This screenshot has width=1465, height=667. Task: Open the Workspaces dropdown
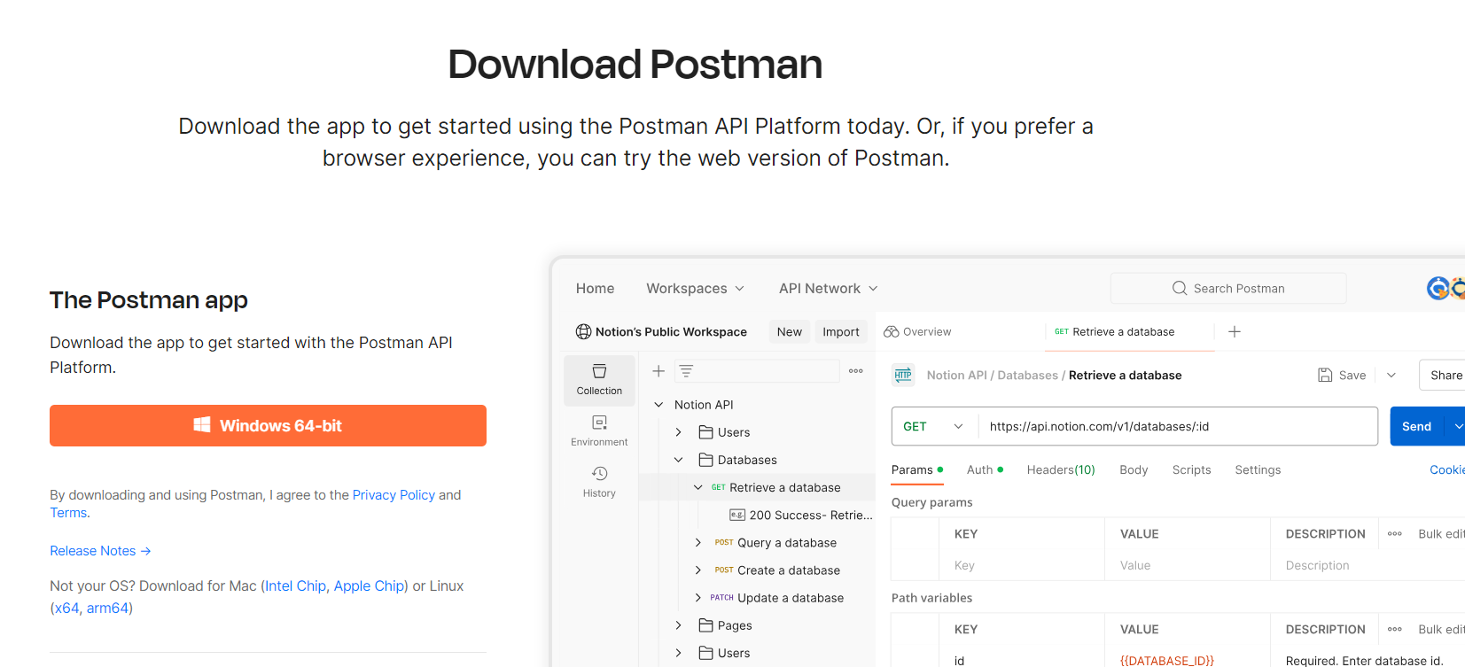click(695, 289)
